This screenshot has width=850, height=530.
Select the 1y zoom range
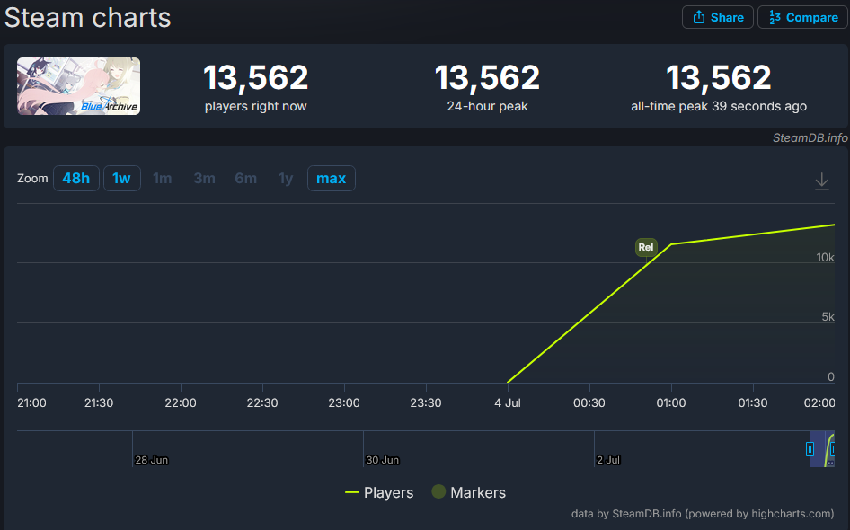click(286, 178)
